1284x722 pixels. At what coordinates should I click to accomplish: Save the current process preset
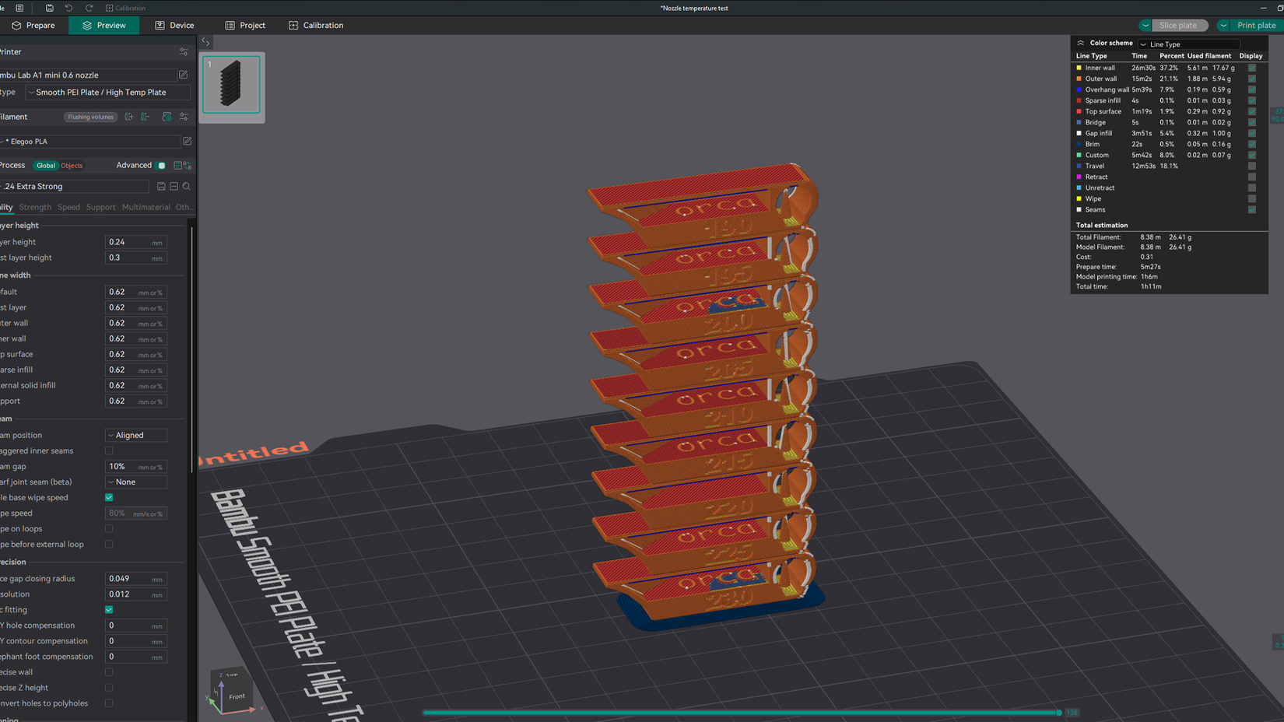click(x=161, y=186)
